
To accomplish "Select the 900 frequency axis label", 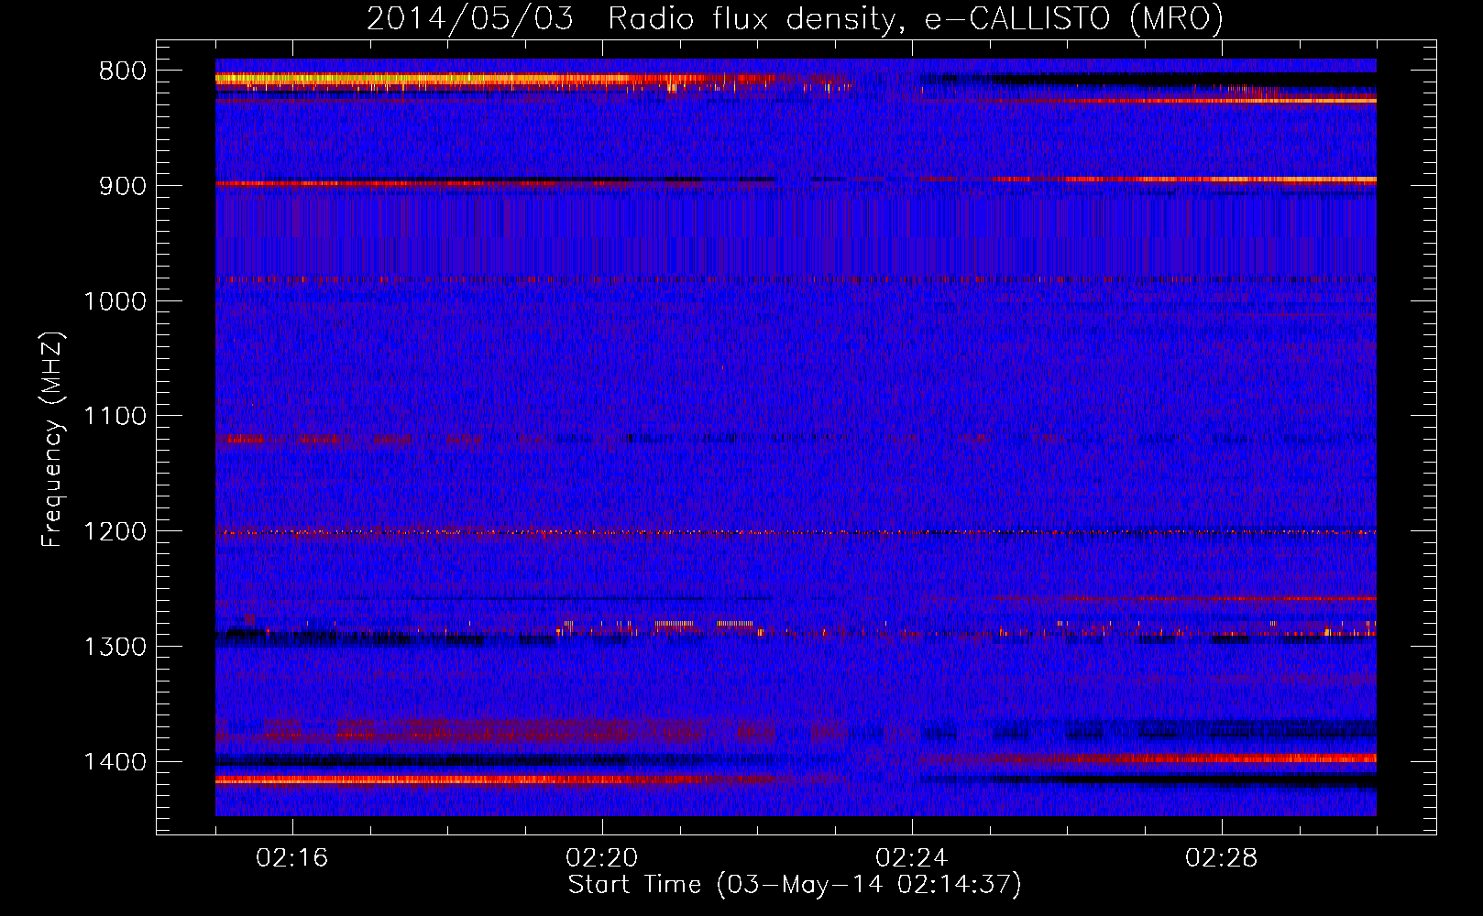I will point(122,186).
